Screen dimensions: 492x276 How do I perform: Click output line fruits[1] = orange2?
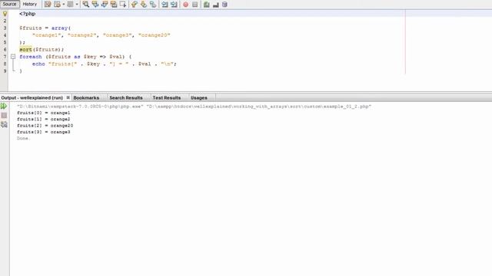pos(43,120)
